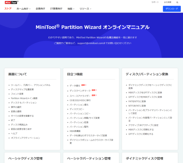Image resolution: width=183 pixels, height=163 pixels.
Task: Open パーティションコピー link
Action: click(x=80, y=114)
